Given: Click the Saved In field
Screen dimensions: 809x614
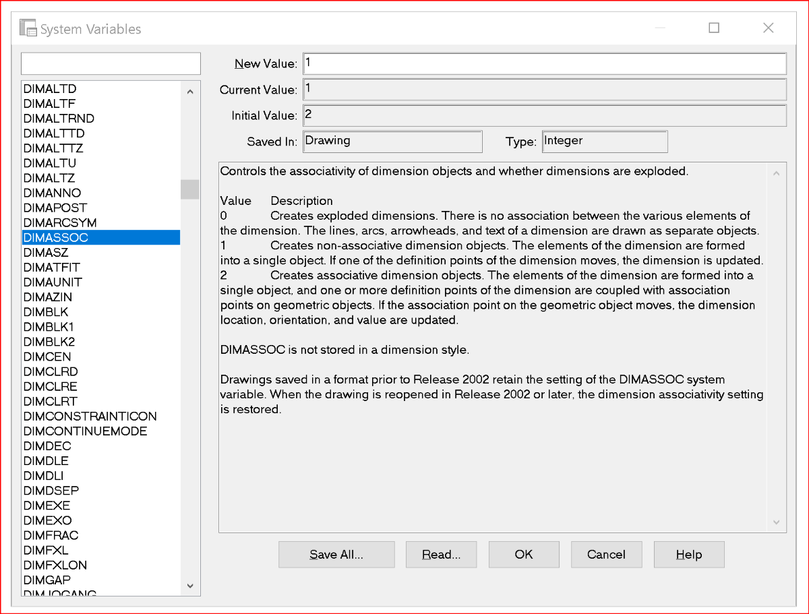Looking at the screenshot, I should (393, 142).
